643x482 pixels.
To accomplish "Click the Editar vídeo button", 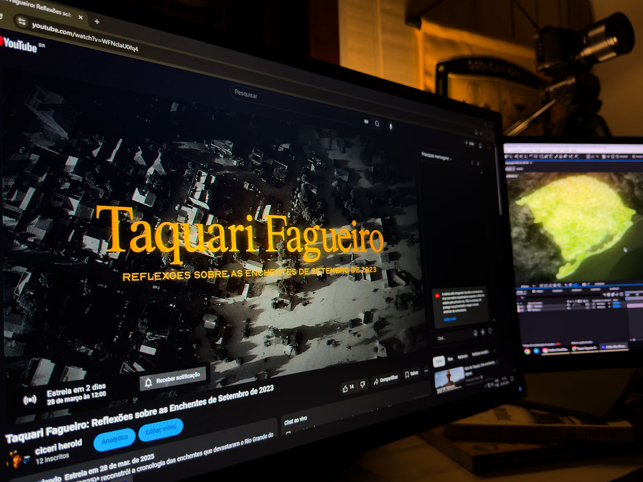I will [161, 430].
